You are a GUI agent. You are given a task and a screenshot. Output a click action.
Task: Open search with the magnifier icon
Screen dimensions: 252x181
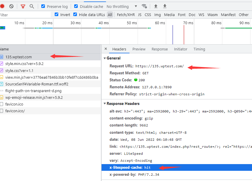[32, 6]
